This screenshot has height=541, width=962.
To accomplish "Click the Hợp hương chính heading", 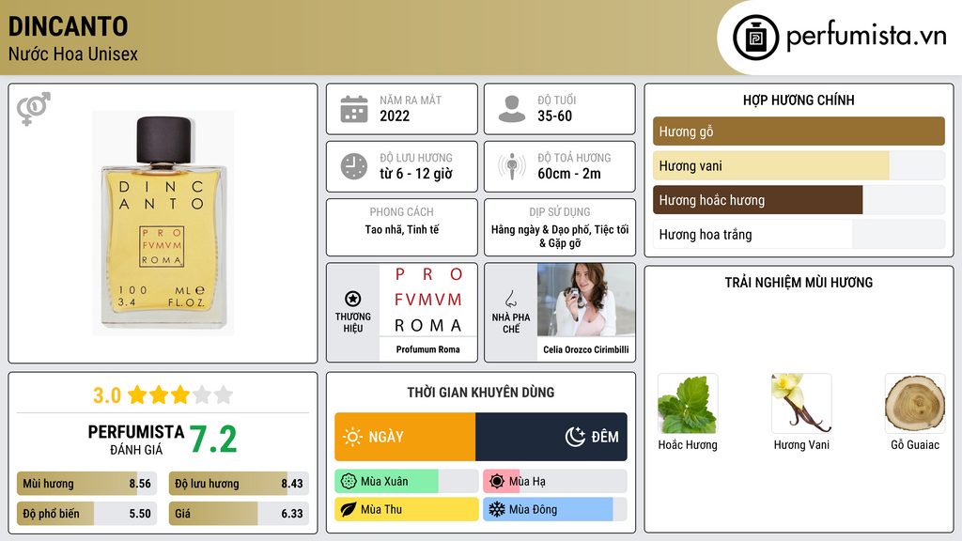I will pyautogui.click(x=799, y=100).
